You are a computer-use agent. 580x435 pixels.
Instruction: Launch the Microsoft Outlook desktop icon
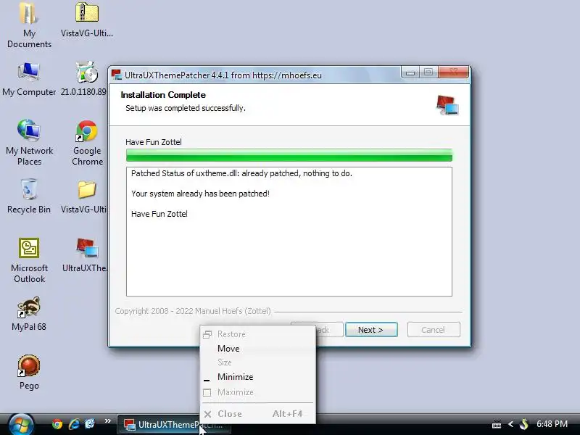pyautogui.click(x=29, y=260)
